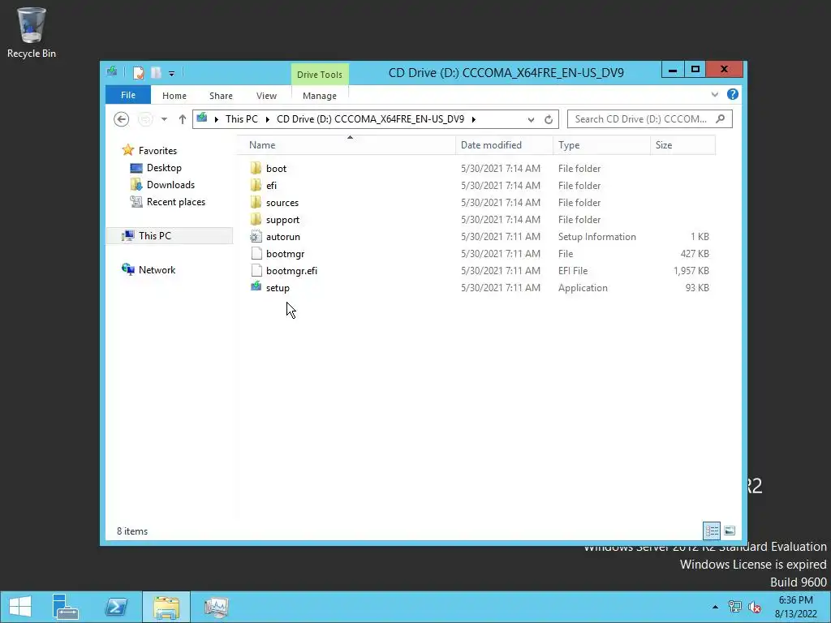Sort by the Type column header

601,145
